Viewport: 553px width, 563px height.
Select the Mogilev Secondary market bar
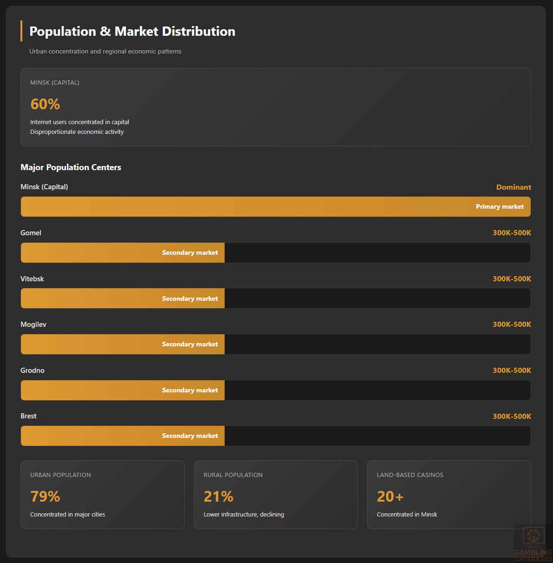[123, 344]
